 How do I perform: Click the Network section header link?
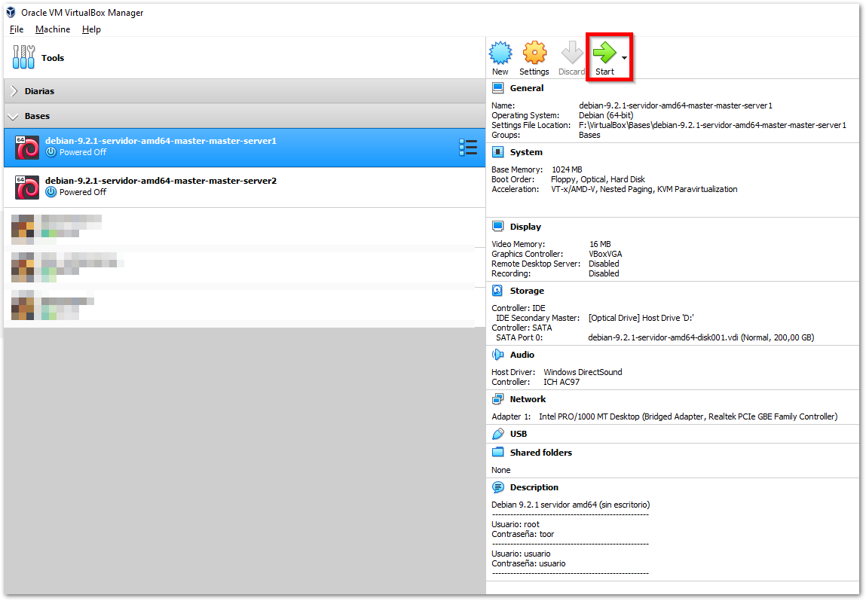coord(528,399)
